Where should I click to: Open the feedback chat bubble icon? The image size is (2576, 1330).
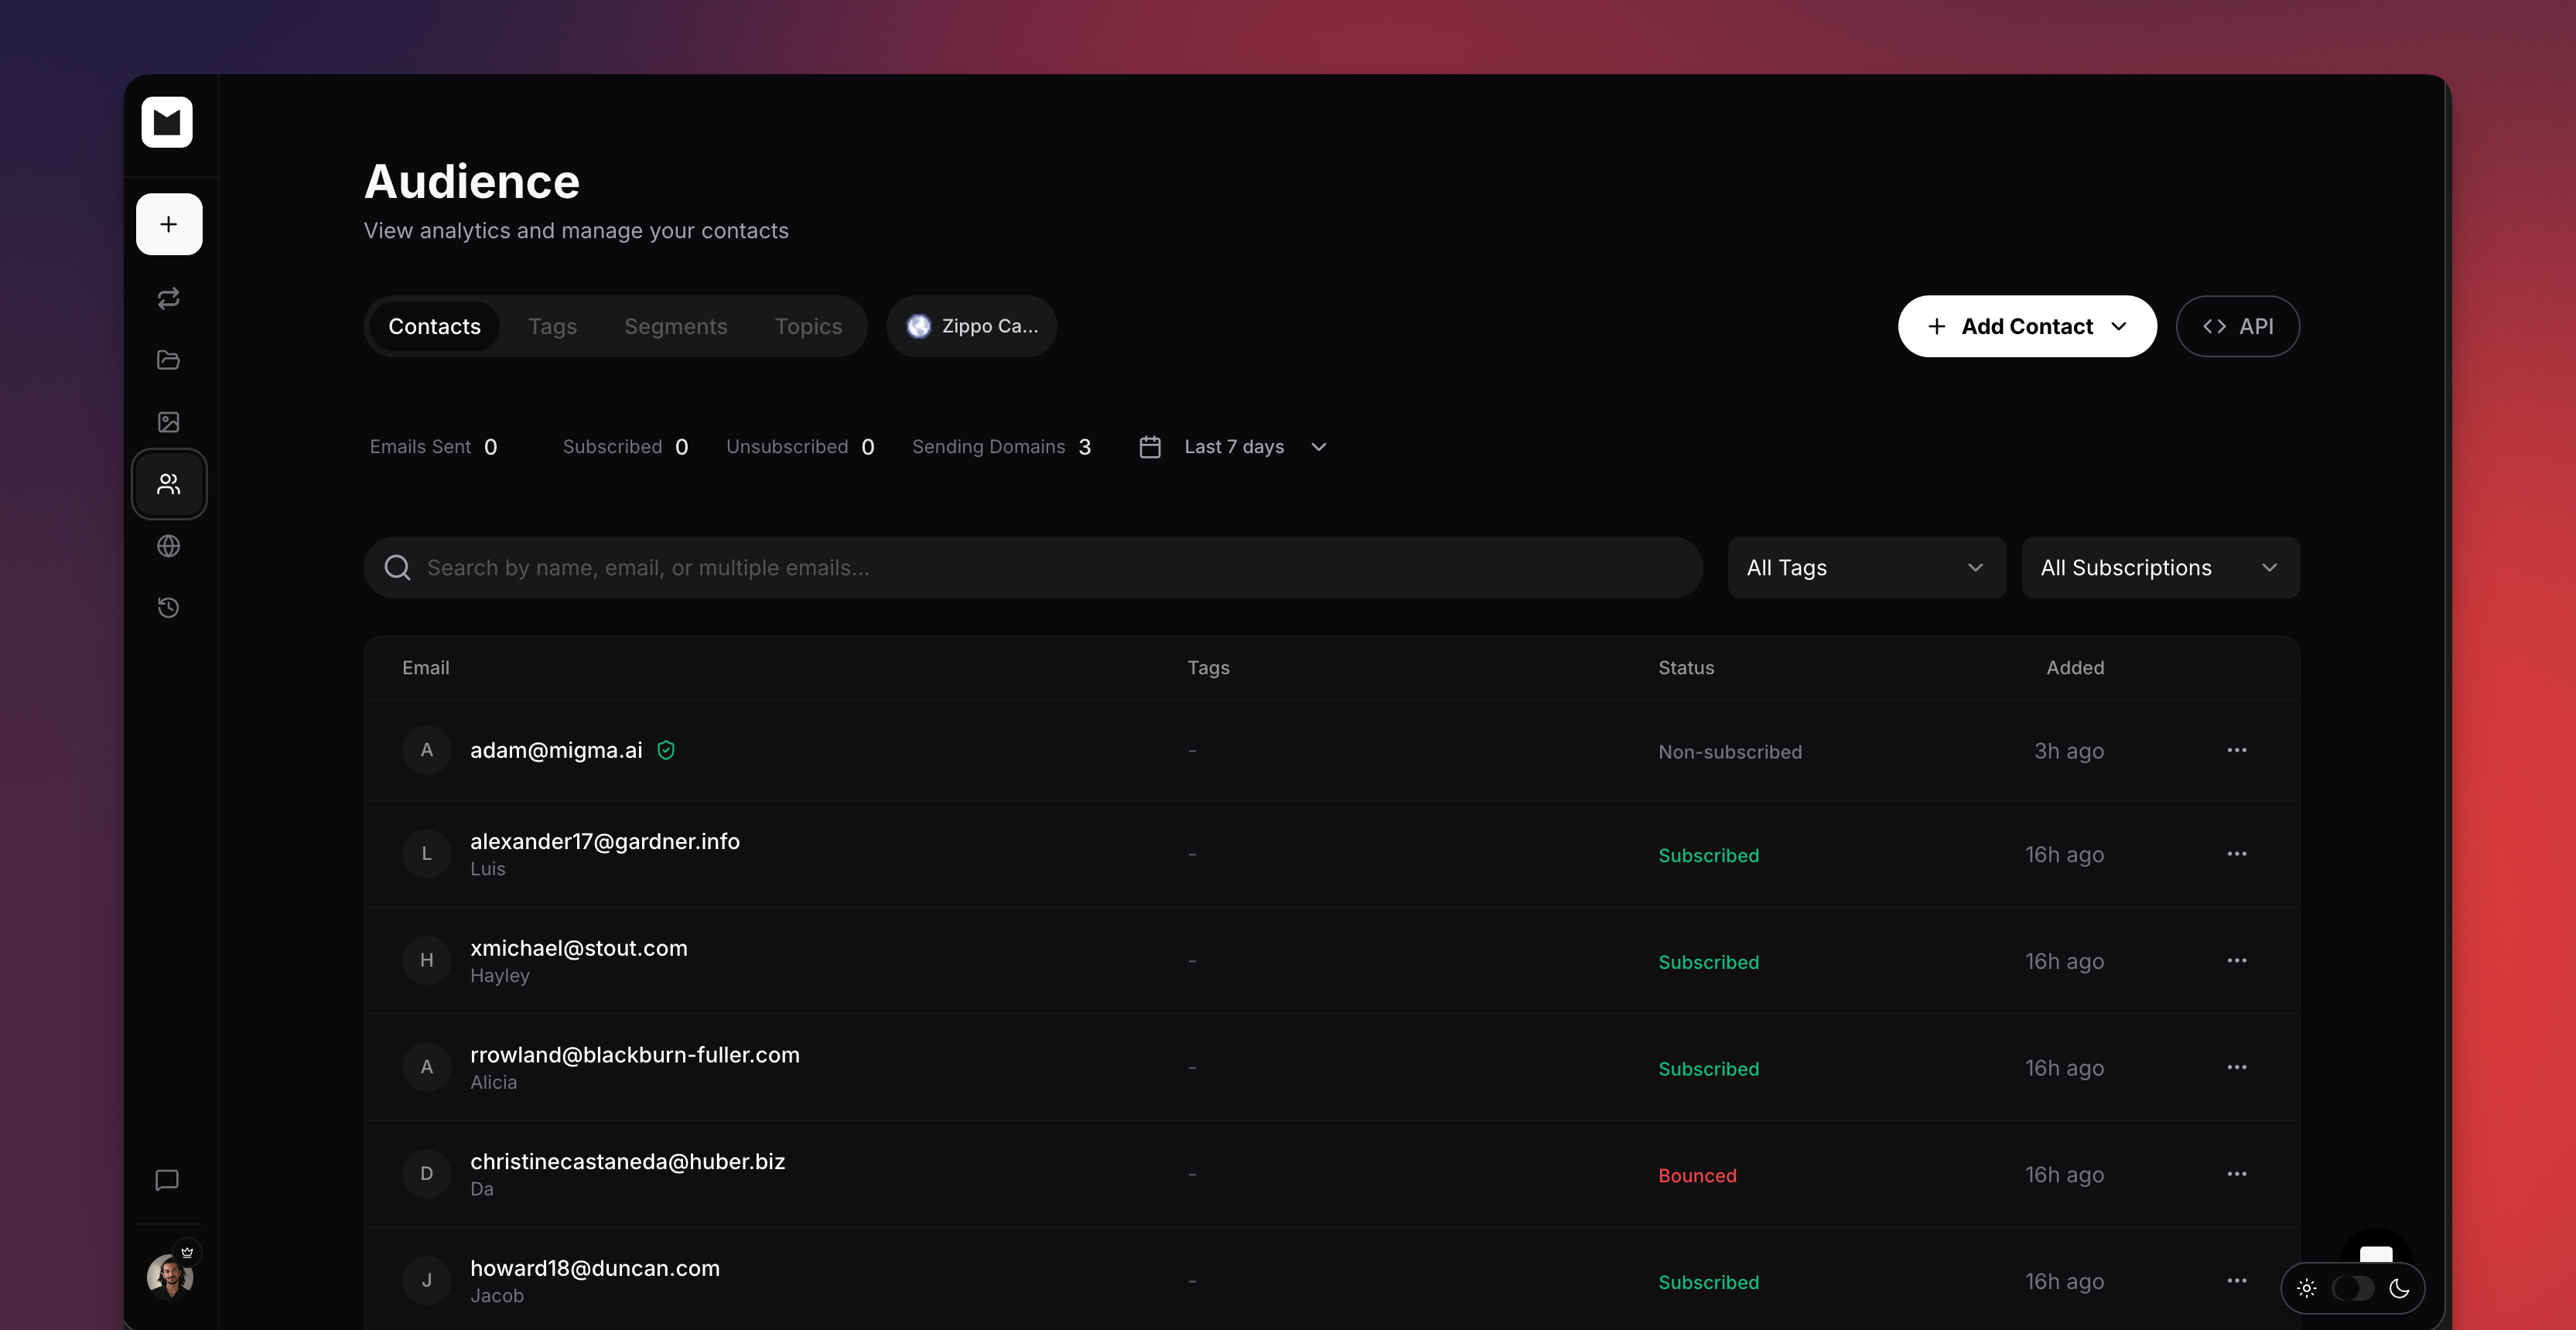(x=168, y=1180)
